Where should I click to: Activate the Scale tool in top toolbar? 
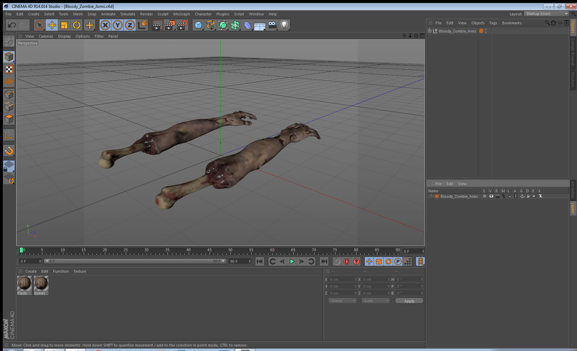click(x=64, y=25)
